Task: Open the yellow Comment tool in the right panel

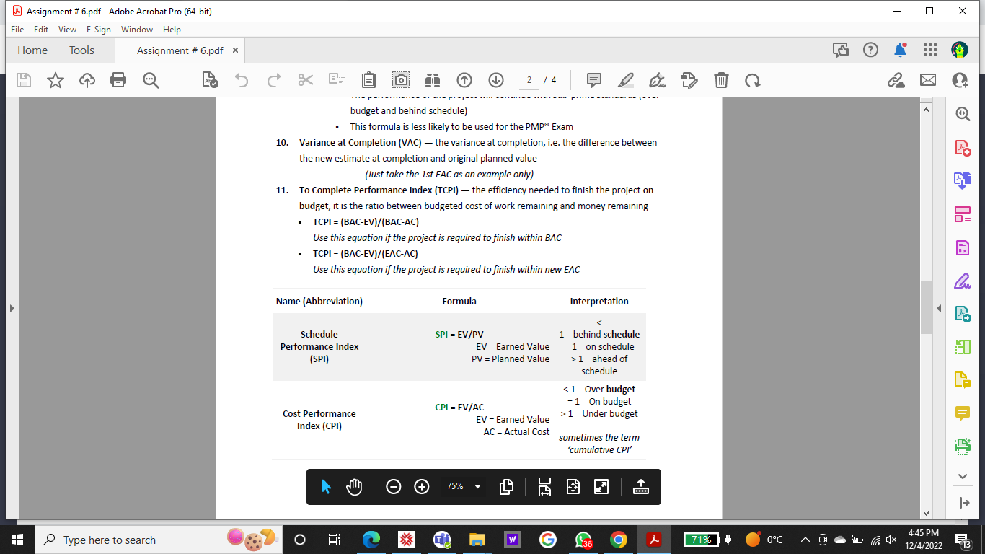Action: (963, 413)
